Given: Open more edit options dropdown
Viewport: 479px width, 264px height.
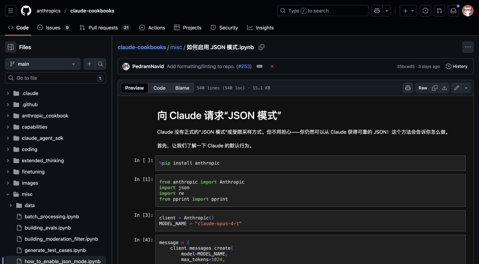Looking at the screenshot, I should pyautogui.click(x=466, y=88).
